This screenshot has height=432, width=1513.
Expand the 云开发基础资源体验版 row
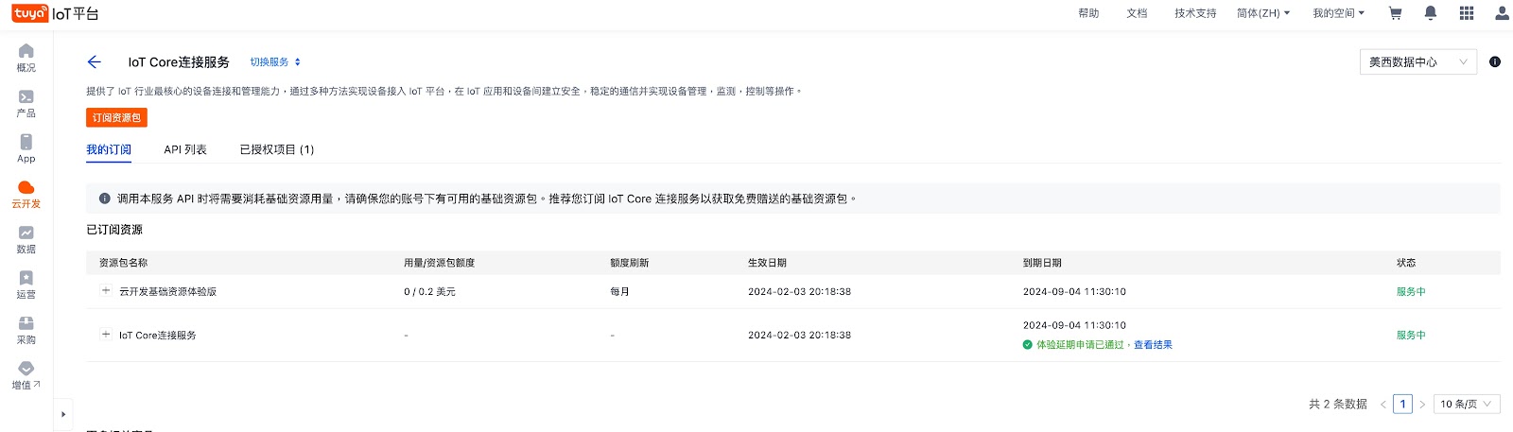coord(106,291)
